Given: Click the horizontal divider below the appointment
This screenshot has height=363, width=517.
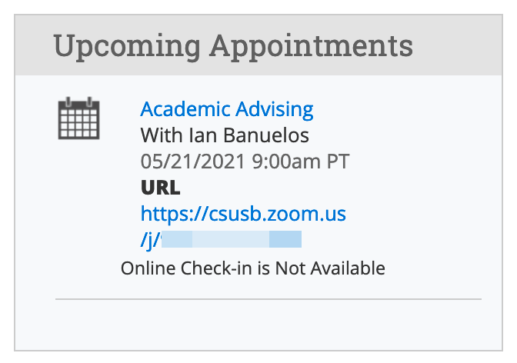Looking at the screenshot, I should click(269, 299).
